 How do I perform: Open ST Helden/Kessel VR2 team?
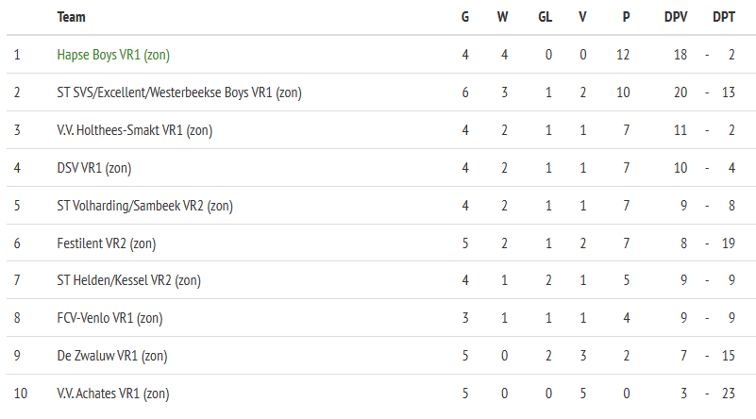tap(128, 280)
